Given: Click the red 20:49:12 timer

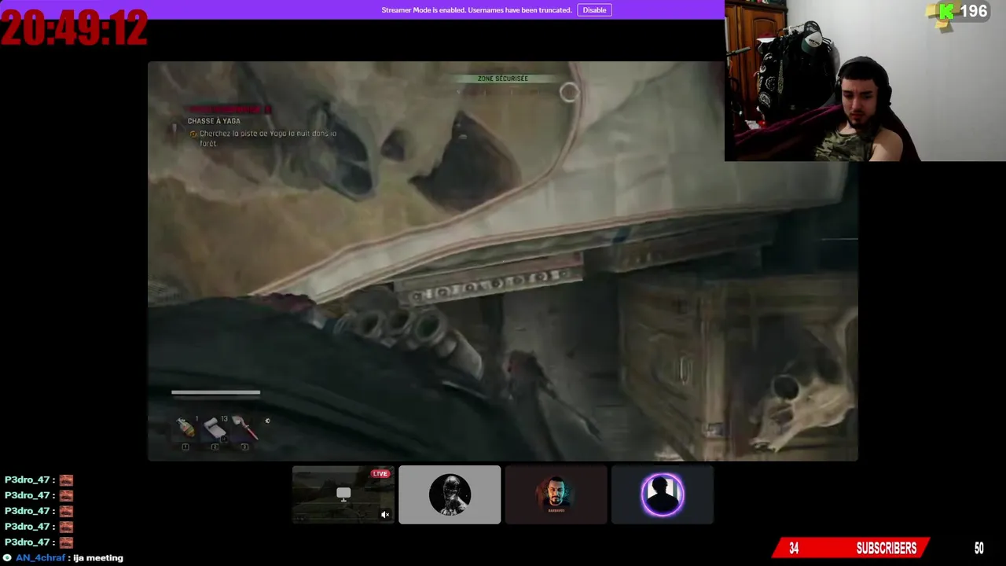Looking at the screenshot, I should click(74, 28).
